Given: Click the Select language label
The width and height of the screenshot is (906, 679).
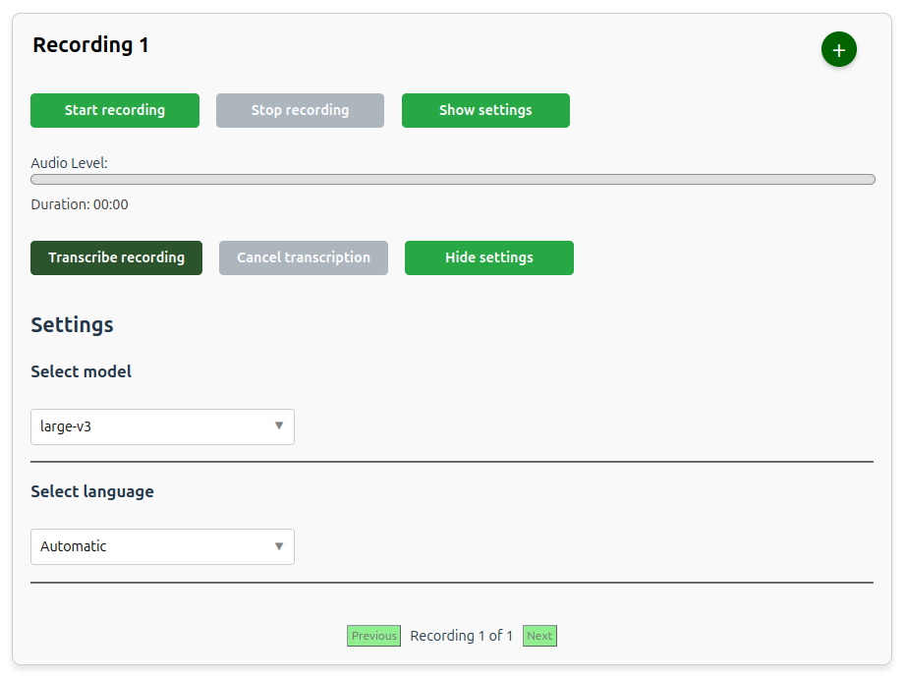Looking at the screenshot, I should (x=92, y=491).
